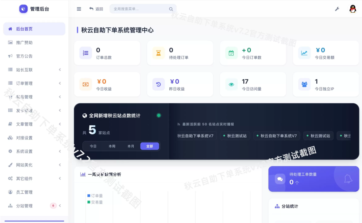
Task: Click the 站长互联 menu label
Action: (x=24, y=70)
